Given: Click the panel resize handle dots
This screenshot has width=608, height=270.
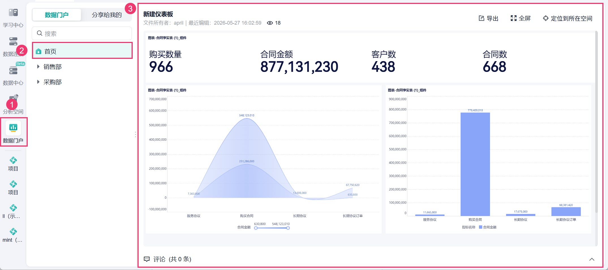Looking at the screenshot, I should [x=136, y=135].
